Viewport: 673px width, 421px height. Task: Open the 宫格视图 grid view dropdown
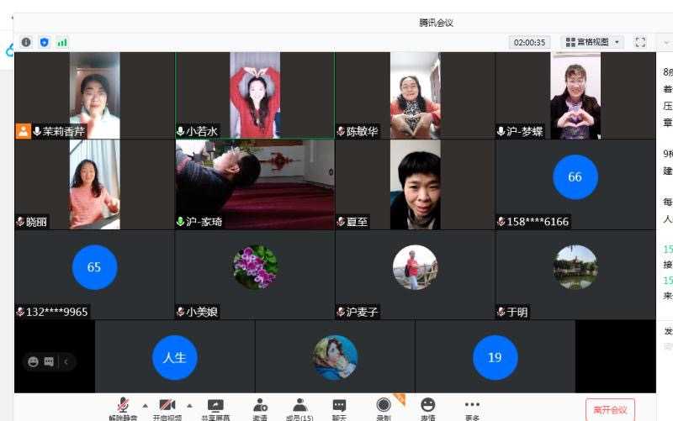[593, 42]
